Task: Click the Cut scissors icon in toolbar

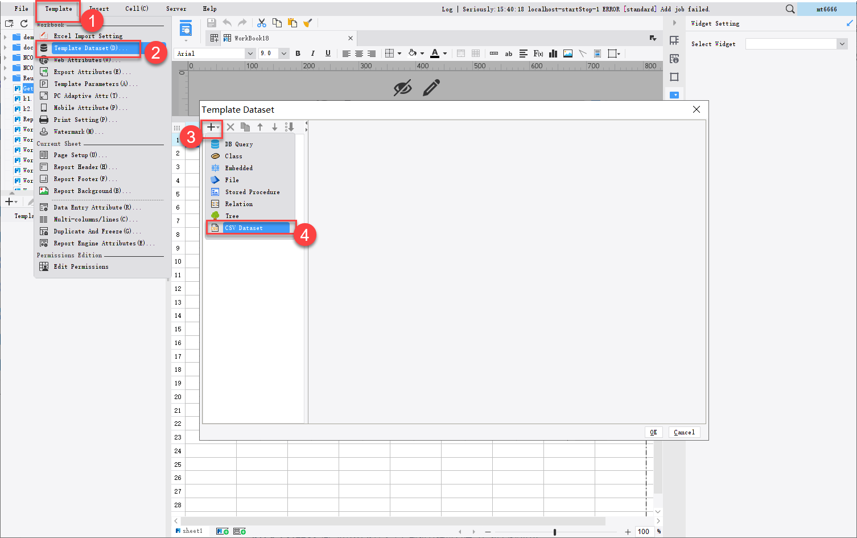Action: pos(262,23)
